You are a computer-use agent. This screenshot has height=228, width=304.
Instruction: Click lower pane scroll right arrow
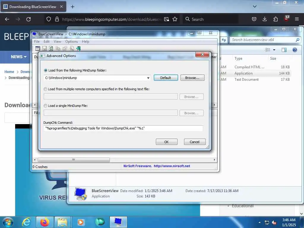click(214, 160)
